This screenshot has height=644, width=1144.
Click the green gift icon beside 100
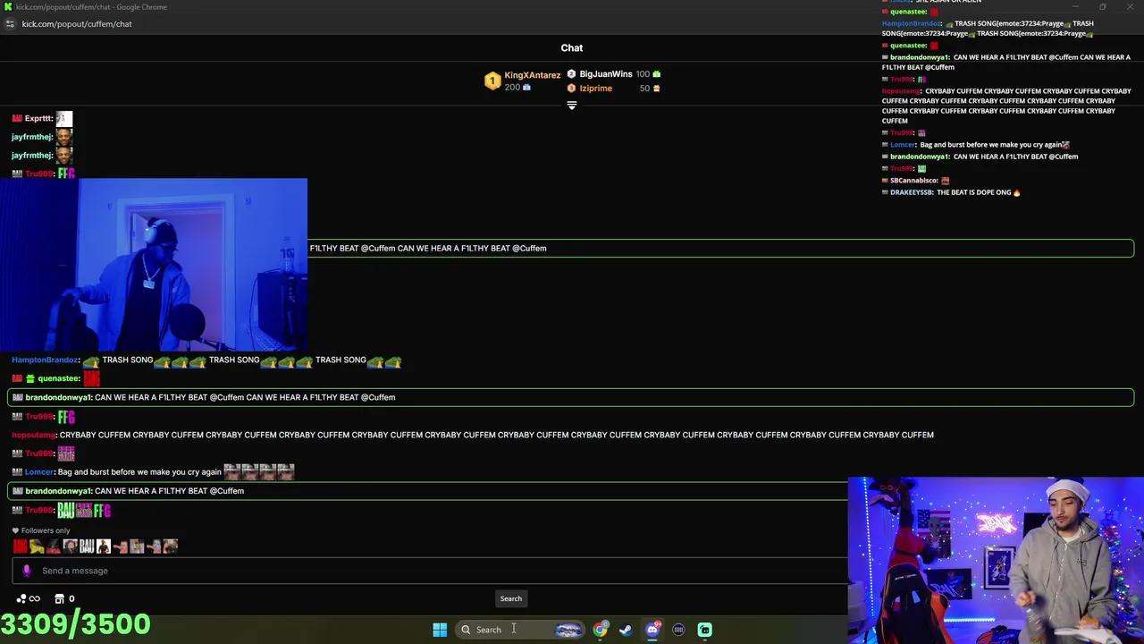[x=656, y=74]
